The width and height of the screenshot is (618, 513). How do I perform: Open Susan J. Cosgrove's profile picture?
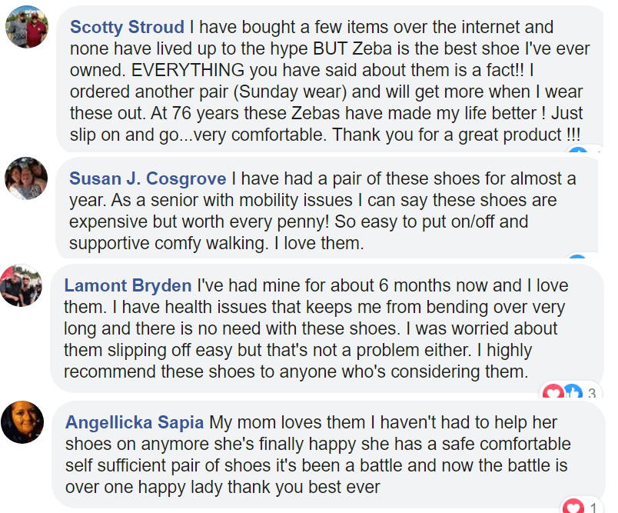26,178
